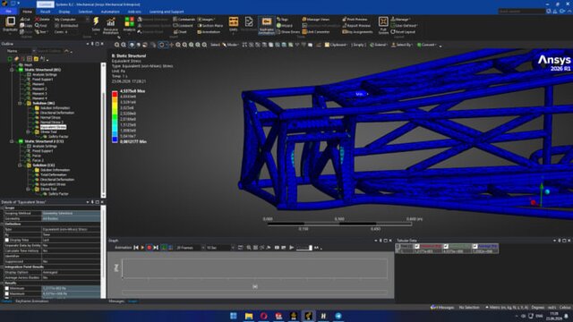
Task: Open the Learning and Support tab
Action: click(167, 12)
